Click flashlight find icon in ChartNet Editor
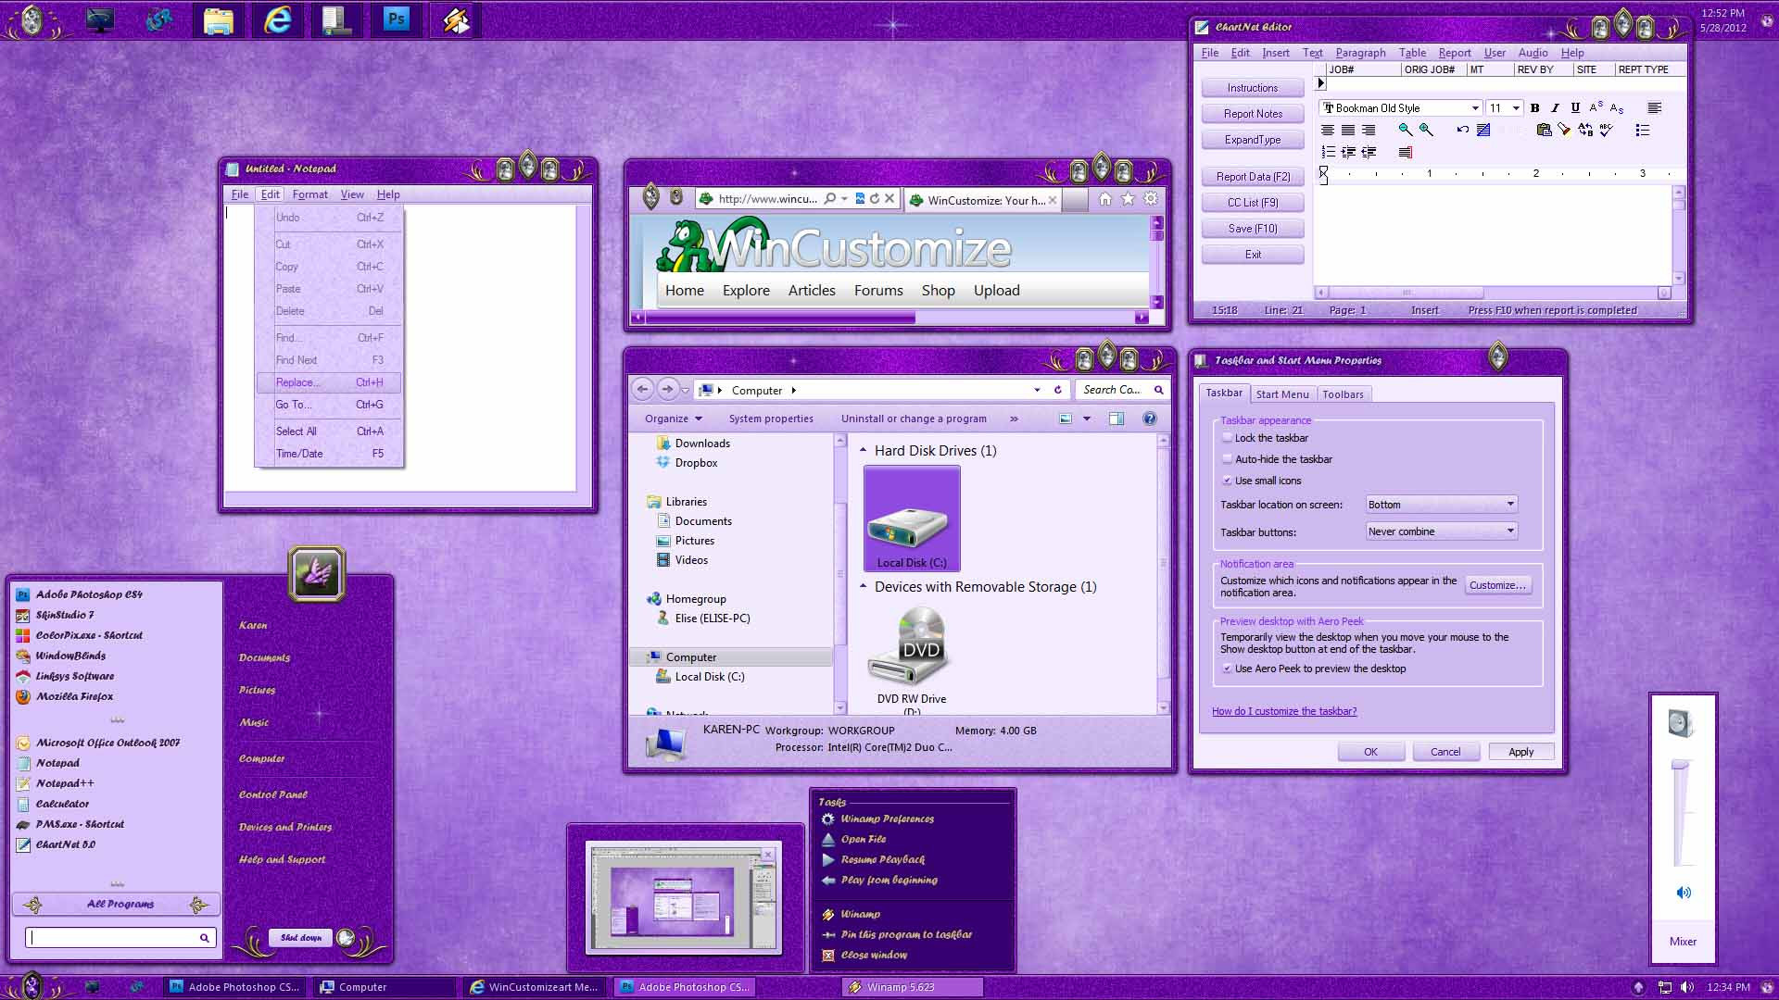The image size is (1779, 1000). (1564, 130)
